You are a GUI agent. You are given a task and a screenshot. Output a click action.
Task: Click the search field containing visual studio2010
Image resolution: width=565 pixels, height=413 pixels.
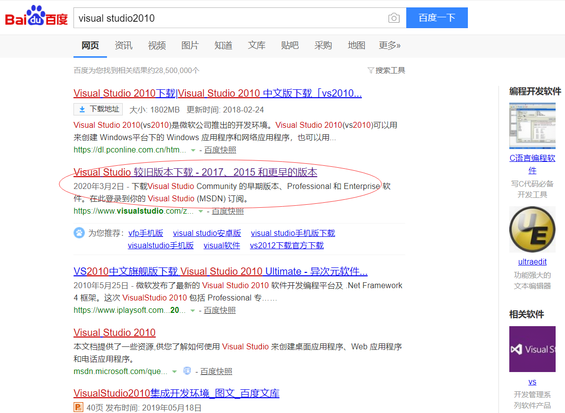[229, 18]
